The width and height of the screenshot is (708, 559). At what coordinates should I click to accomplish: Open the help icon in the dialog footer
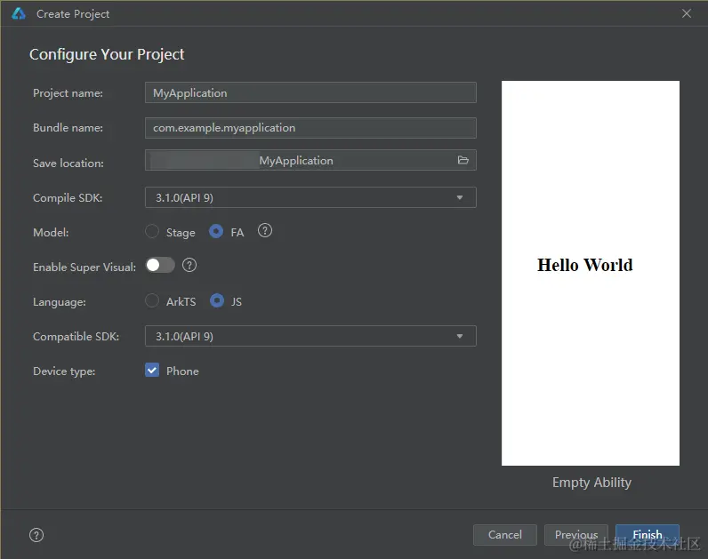pyautogui.click(x=36, y=535)
